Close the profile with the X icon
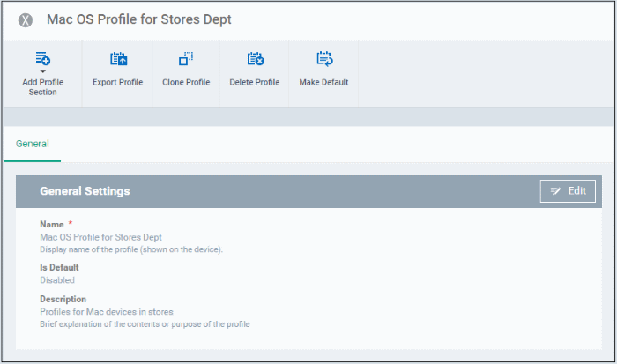617x364 pixels. 26,20
